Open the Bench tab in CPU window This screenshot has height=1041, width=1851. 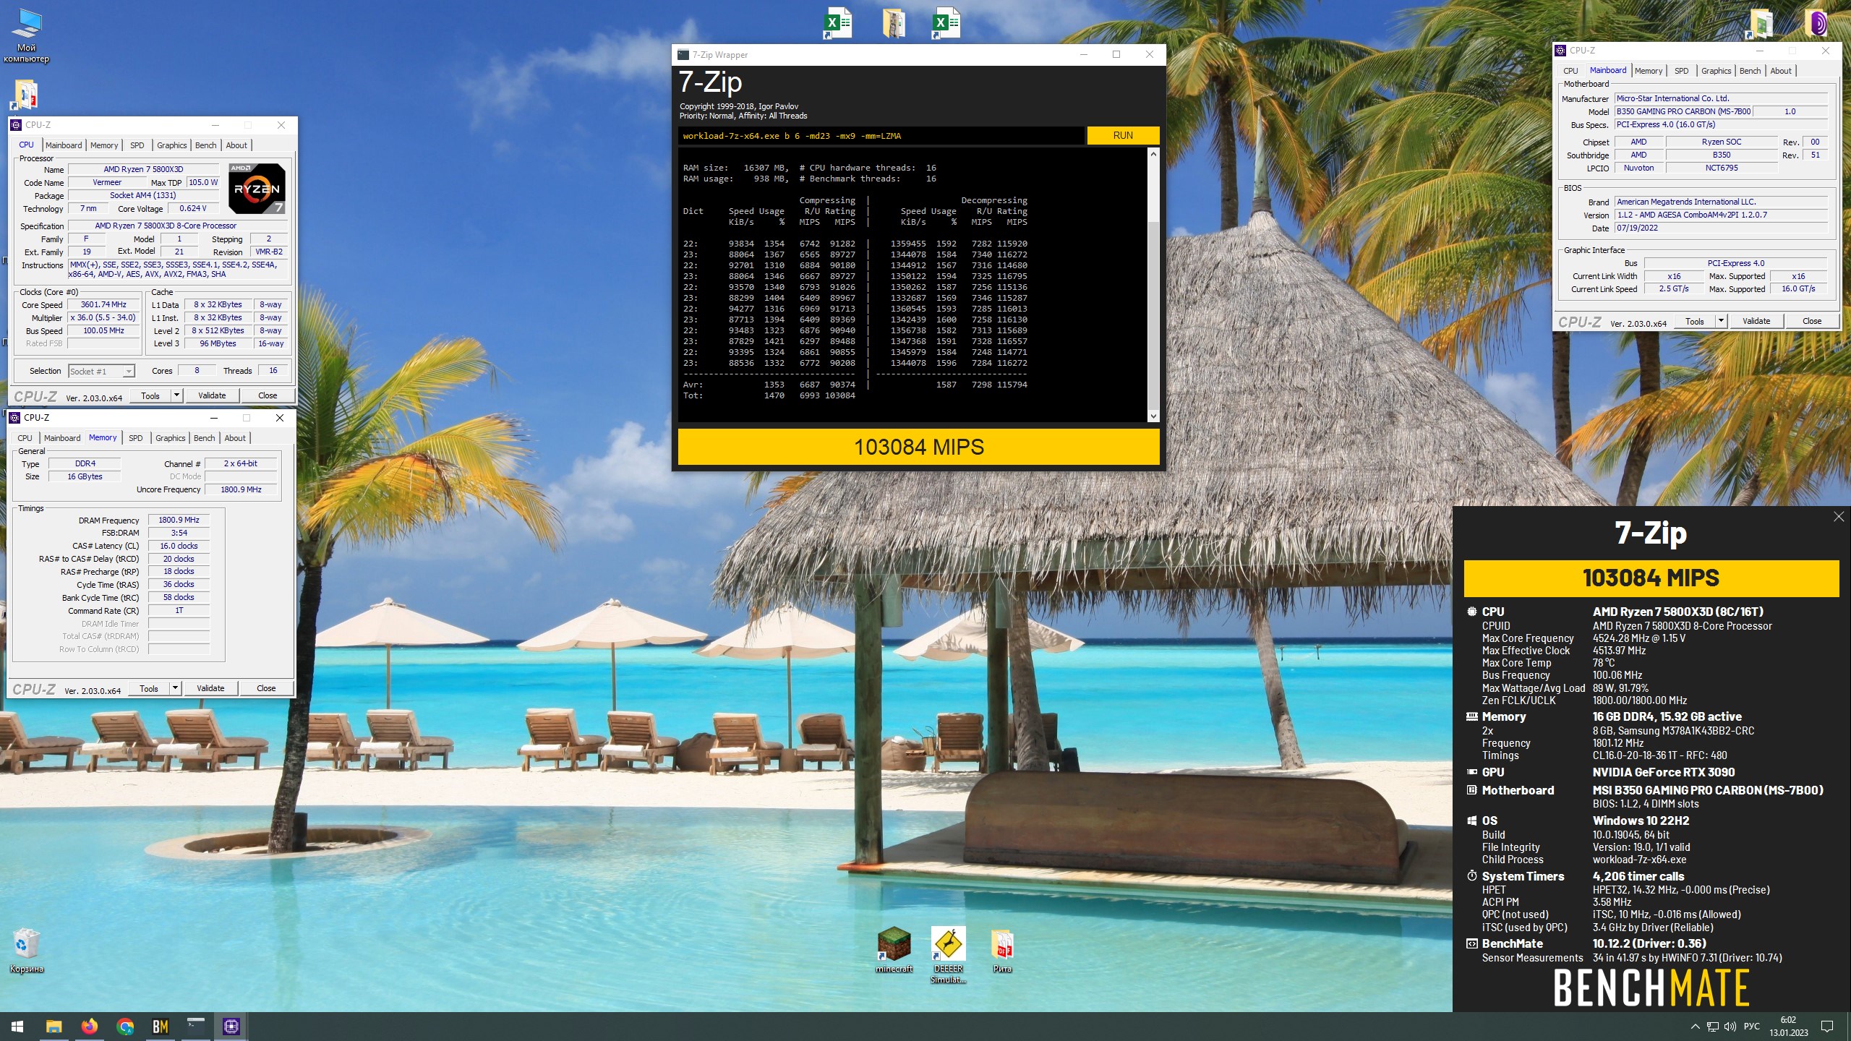tap(205, 145)
